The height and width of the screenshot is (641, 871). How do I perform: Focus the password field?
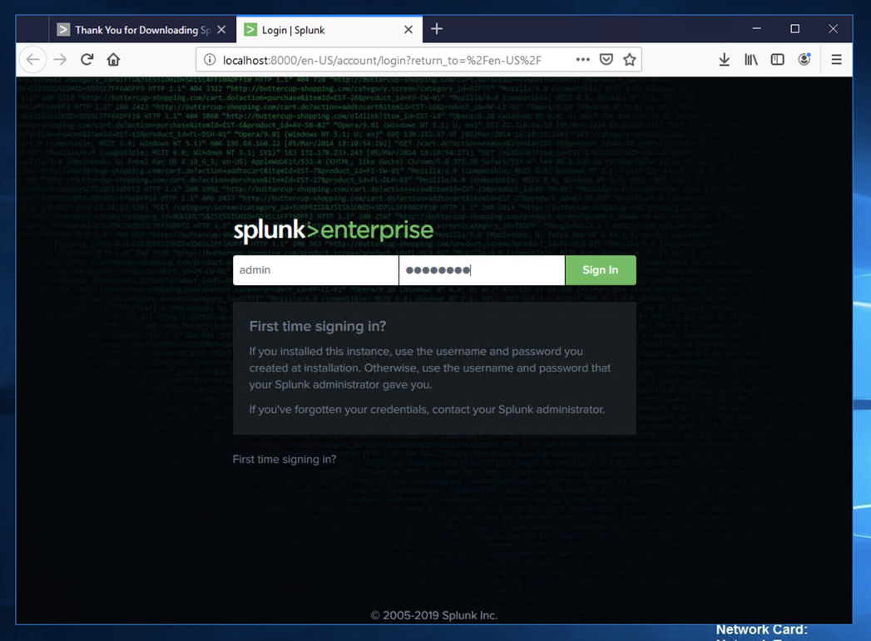pyautogui.click(x=482, y=270)
